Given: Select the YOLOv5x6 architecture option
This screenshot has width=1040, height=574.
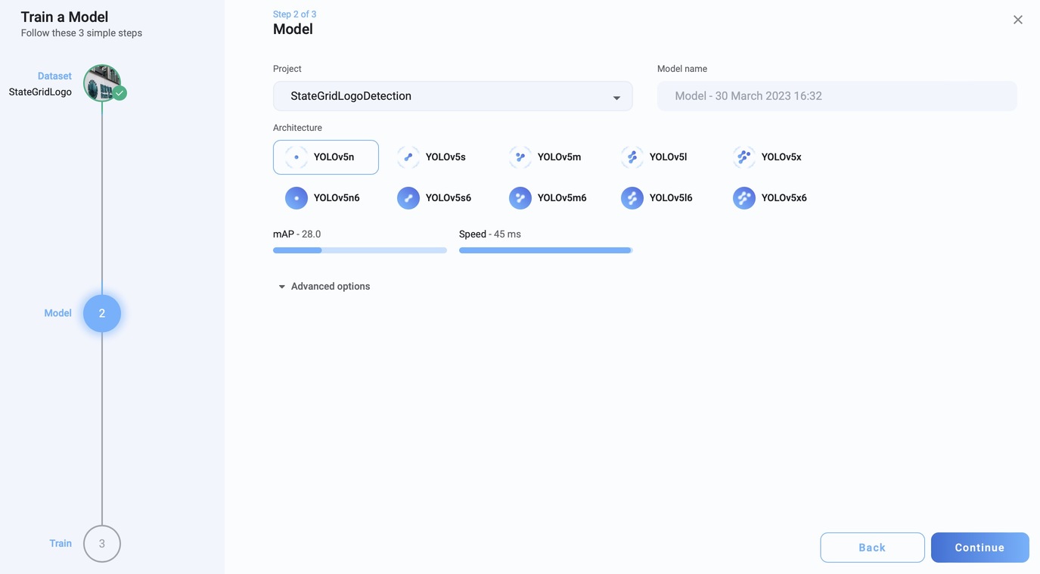Looking at the screenshot, I should click(770, 198).
